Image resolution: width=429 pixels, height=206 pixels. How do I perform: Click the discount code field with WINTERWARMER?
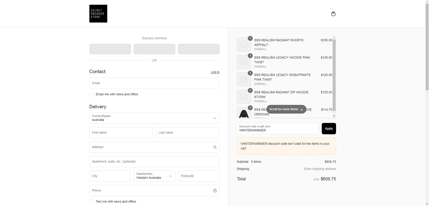pos(278,129)
